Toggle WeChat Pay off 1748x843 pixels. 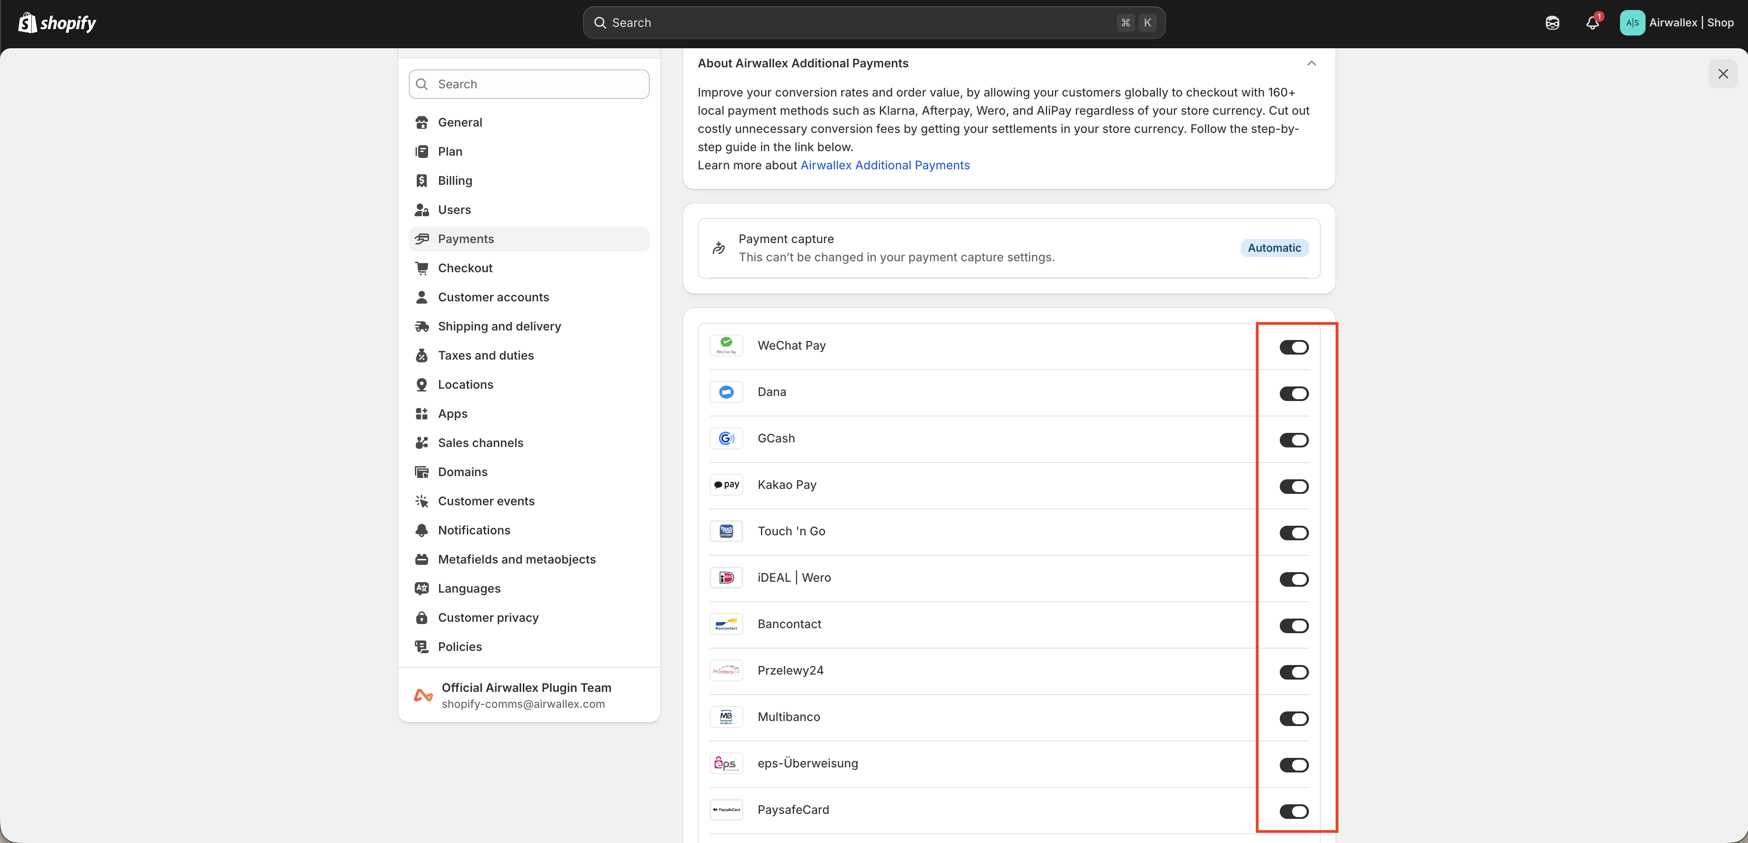point(1293,348)
